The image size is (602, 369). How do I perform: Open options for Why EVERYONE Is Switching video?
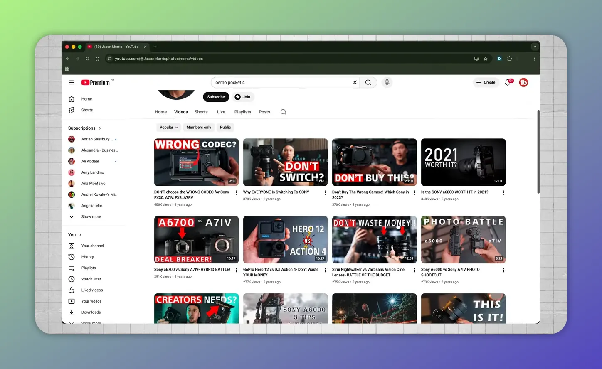click(x=326, y=192)
